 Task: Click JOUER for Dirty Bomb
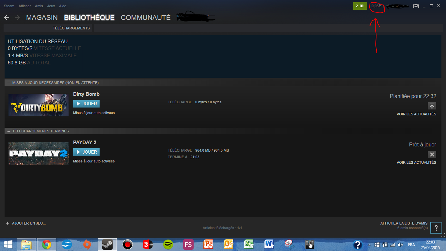[87, 104]
